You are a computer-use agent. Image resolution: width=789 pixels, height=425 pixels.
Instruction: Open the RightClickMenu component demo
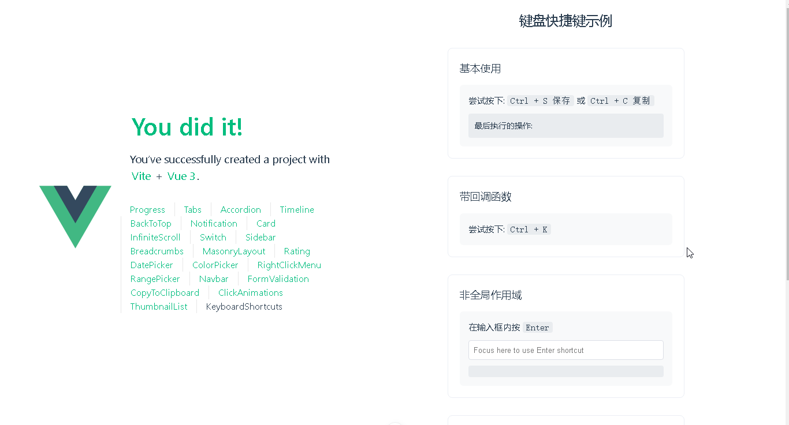pyautogui.click(x=289, y=265)
